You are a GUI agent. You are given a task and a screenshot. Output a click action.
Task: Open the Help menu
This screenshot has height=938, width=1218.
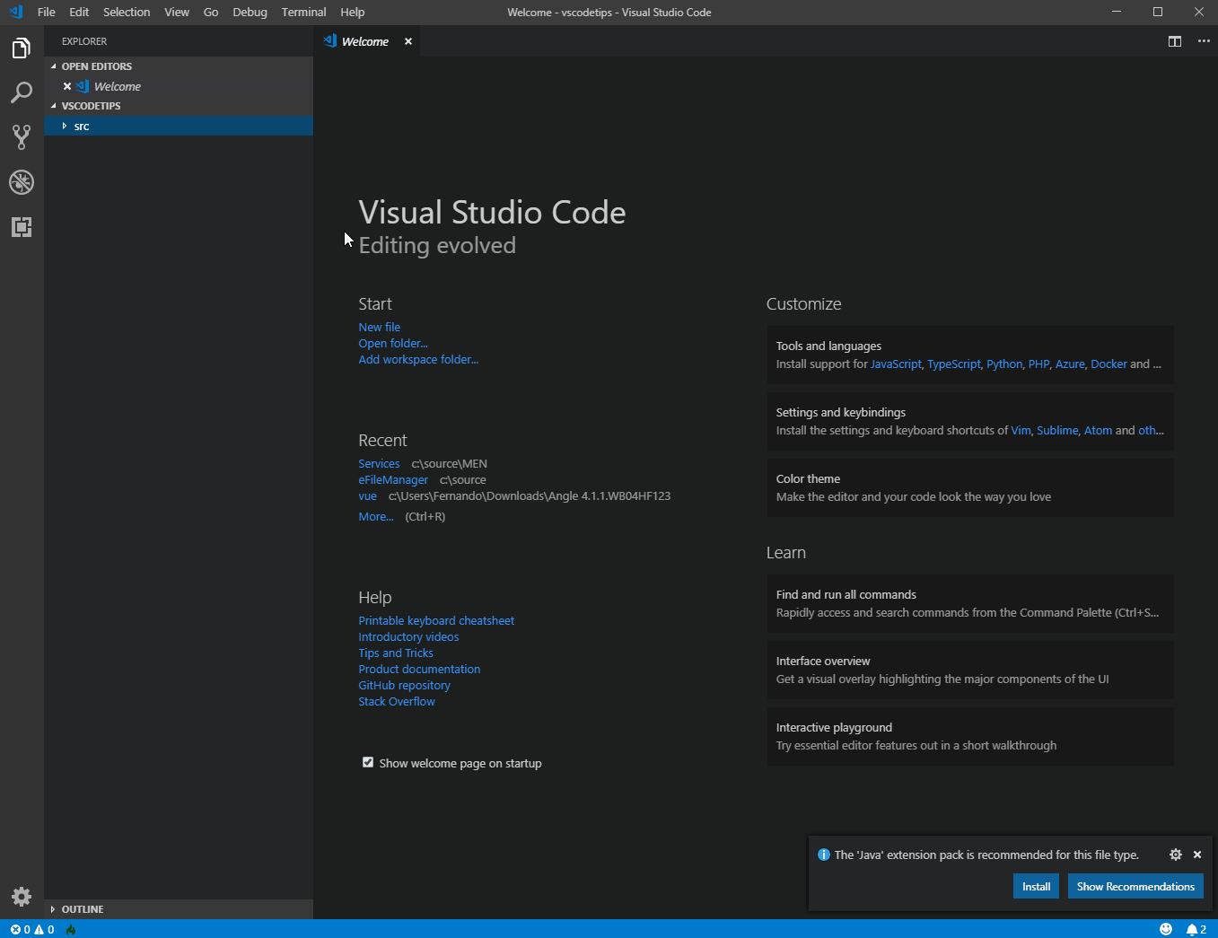[353, 12]
